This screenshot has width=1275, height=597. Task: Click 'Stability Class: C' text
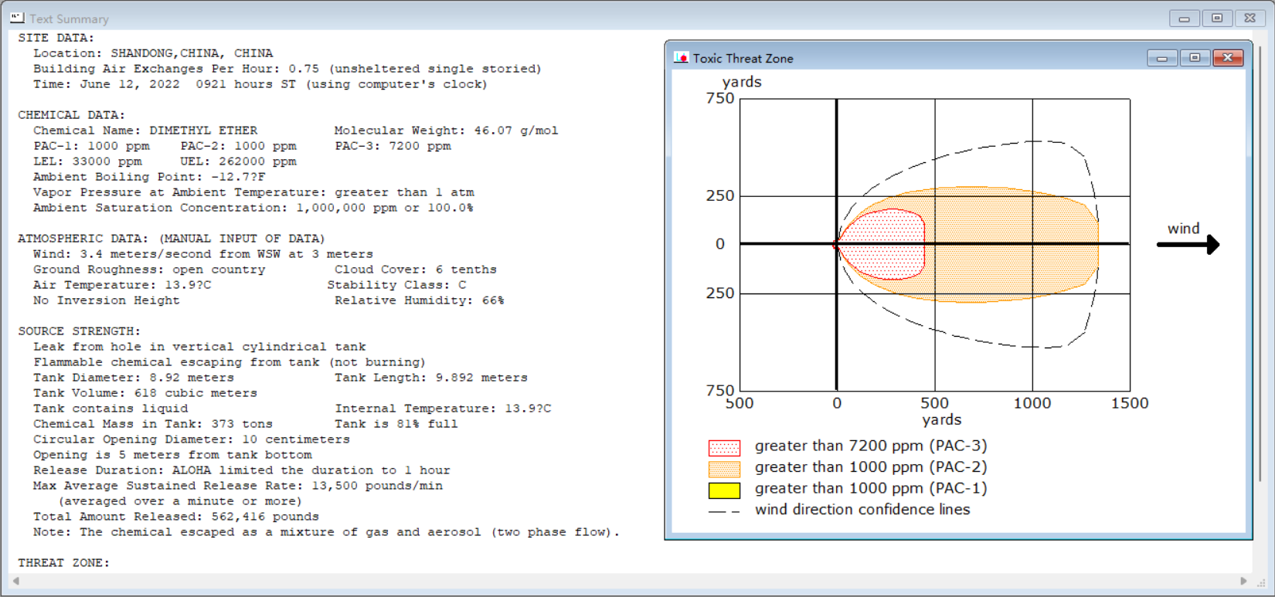click(x=396, y=285)
